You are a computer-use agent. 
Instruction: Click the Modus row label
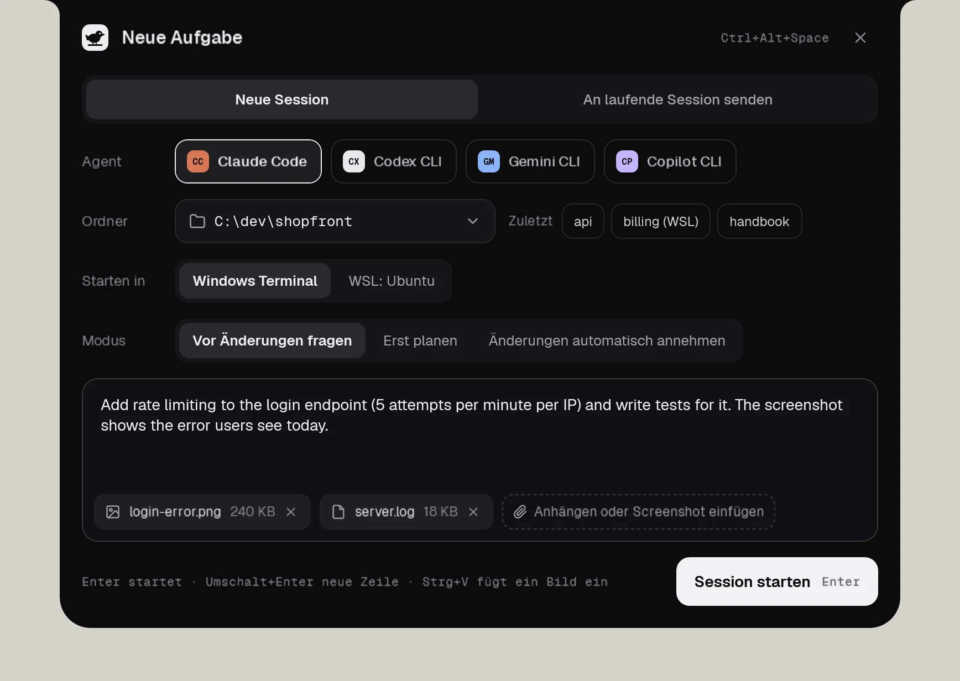point(104,340)
